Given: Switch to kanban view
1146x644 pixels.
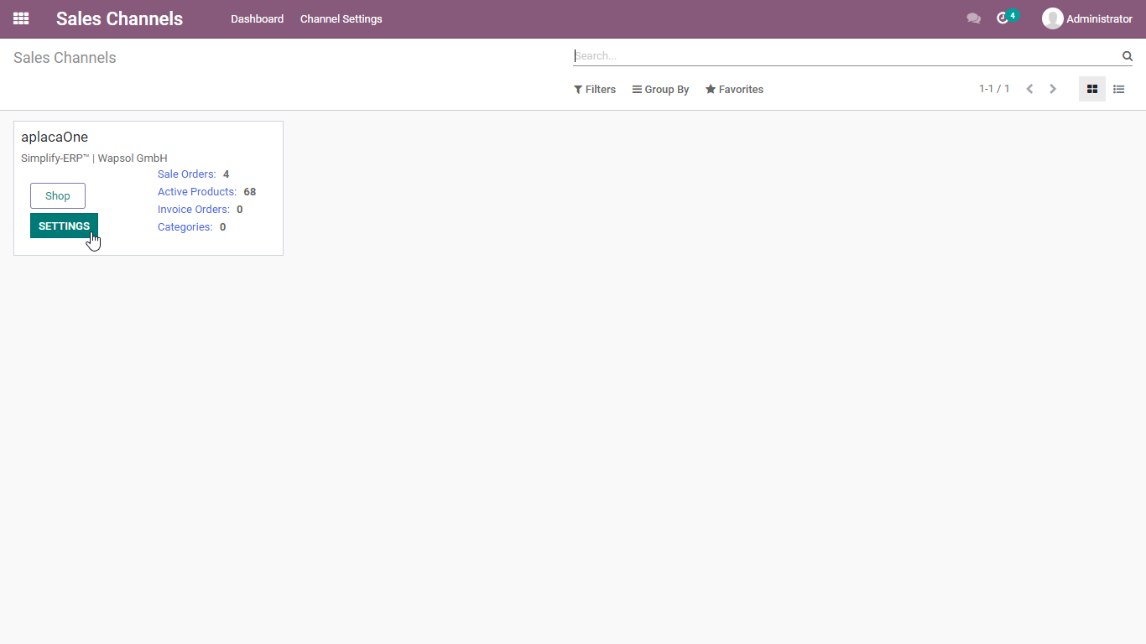Looking at the screenshot, I should coord(1092,89).
